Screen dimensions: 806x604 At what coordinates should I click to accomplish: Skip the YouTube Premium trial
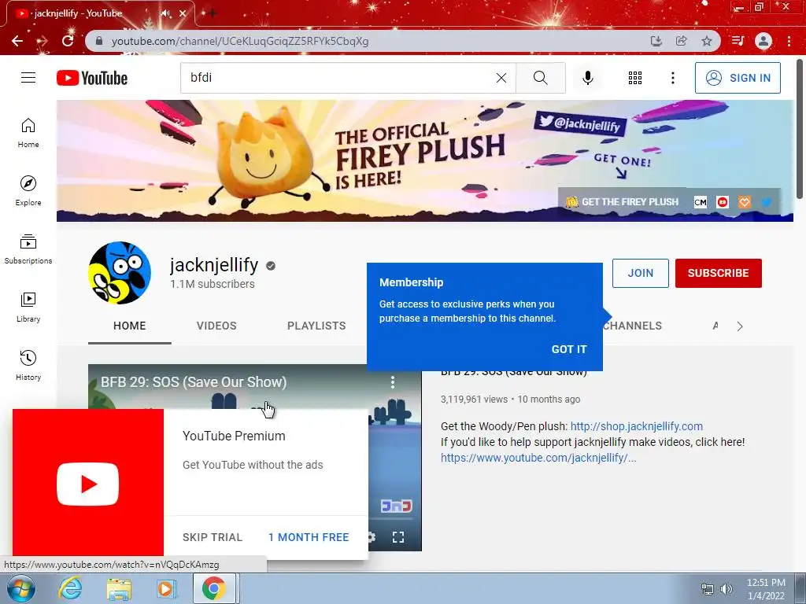tap(213, 537)
